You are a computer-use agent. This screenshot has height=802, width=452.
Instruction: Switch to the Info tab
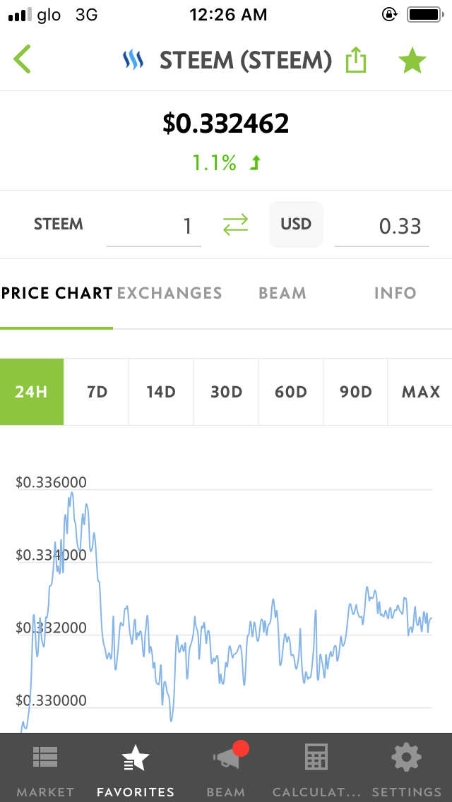point(395,293)
